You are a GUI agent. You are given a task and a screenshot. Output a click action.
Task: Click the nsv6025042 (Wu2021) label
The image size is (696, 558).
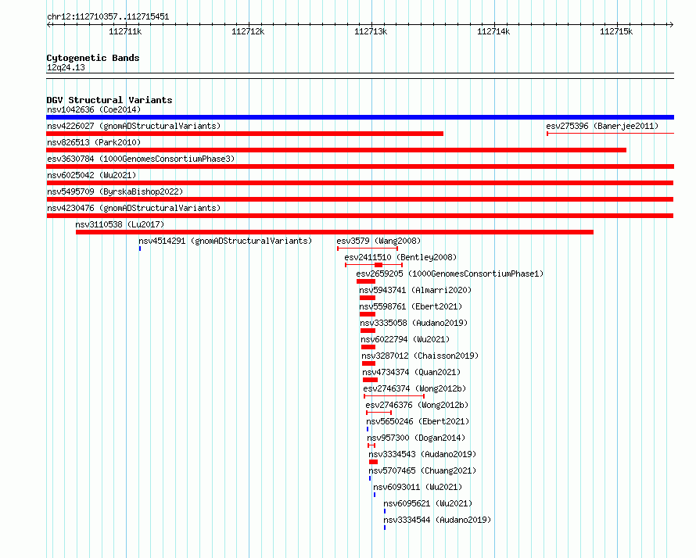point(91,175)
